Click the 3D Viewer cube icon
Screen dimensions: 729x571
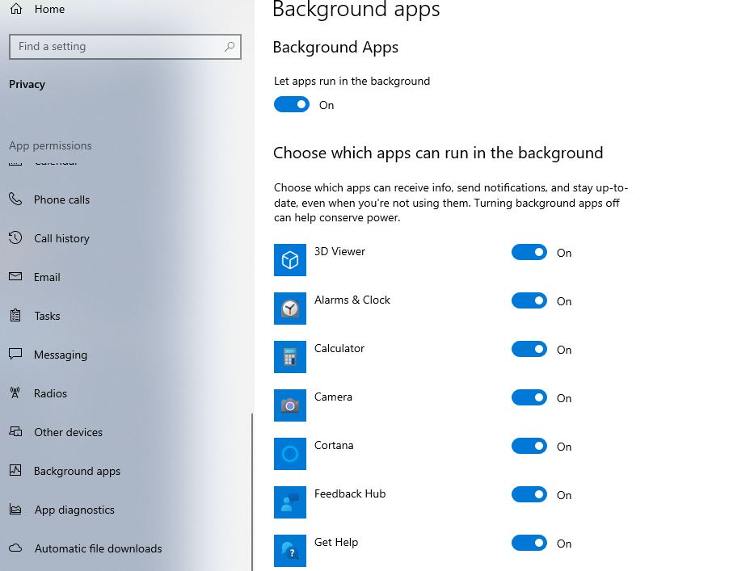pyautogui.click(x=289, y=260)
